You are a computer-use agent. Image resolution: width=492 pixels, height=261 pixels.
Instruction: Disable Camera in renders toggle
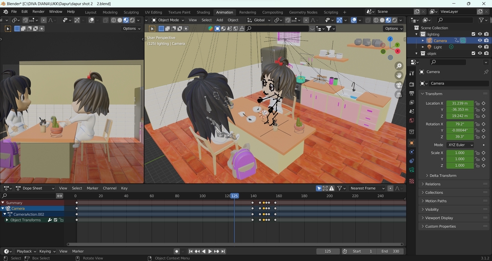pyautogui.click(x=486, y=41)
